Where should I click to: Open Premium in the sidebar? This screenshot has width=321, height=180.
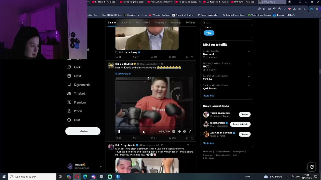point(77,102)
